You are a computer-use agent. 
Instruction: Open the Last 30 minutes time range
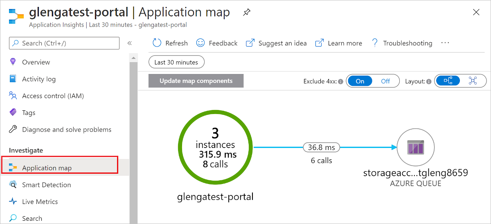tap(176, 62)
